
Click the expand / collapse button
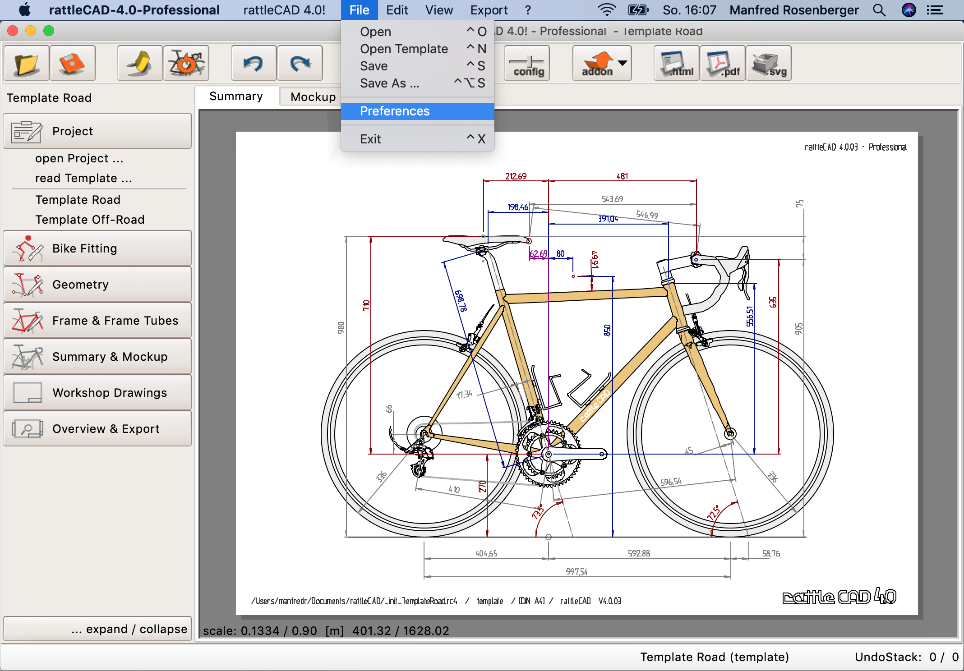(x=97, y=629)
